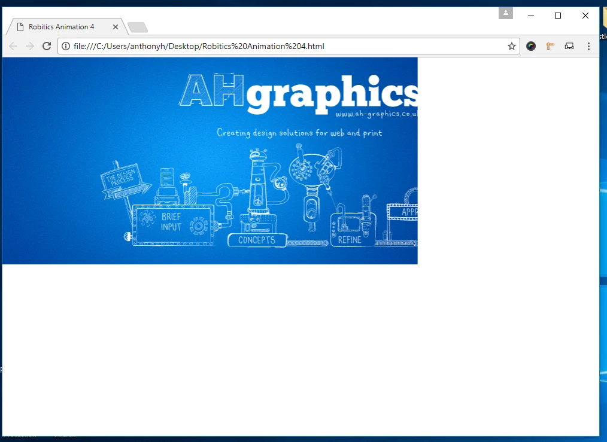
Task: Click the www.ah-graphics.co.uk text
Action: click(x=377, y=114)
